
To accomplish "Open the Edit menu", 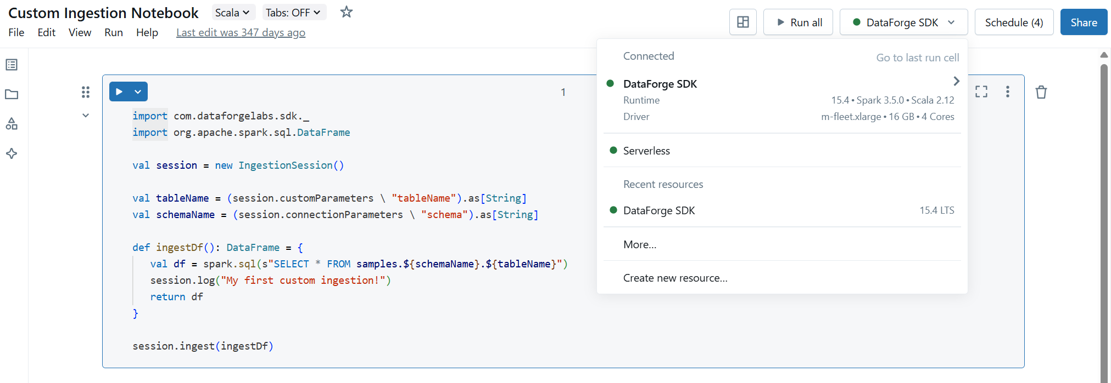I will (47, 32).
